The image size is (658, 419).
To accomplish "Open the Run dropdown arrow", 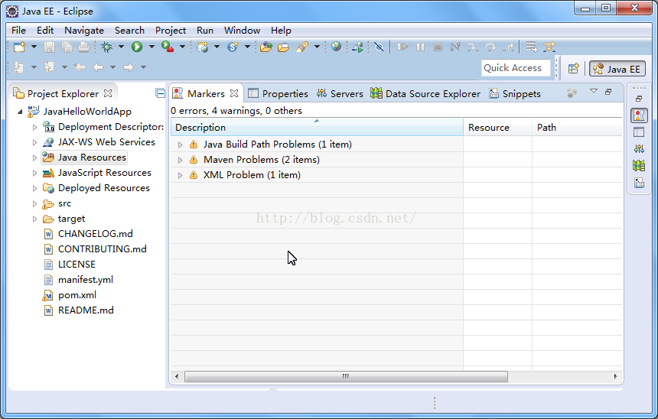I will [x=151, y=47].
